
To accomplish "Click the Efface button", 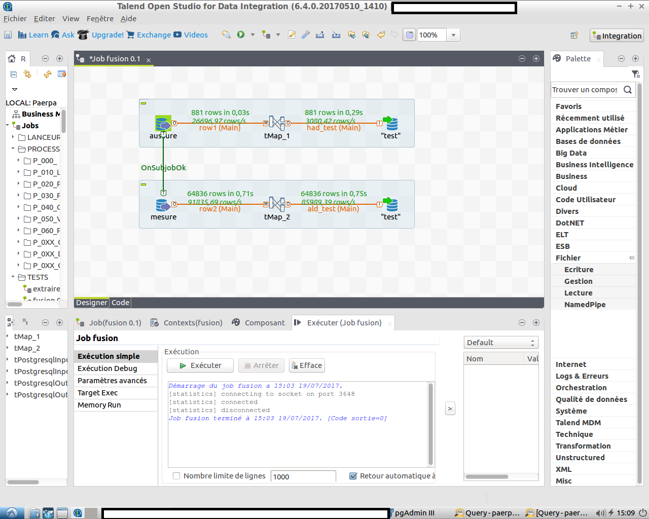I will coord(307,365).
